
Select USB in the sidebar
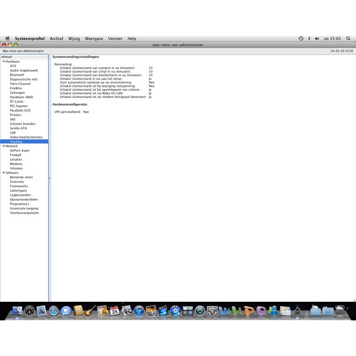13,133
